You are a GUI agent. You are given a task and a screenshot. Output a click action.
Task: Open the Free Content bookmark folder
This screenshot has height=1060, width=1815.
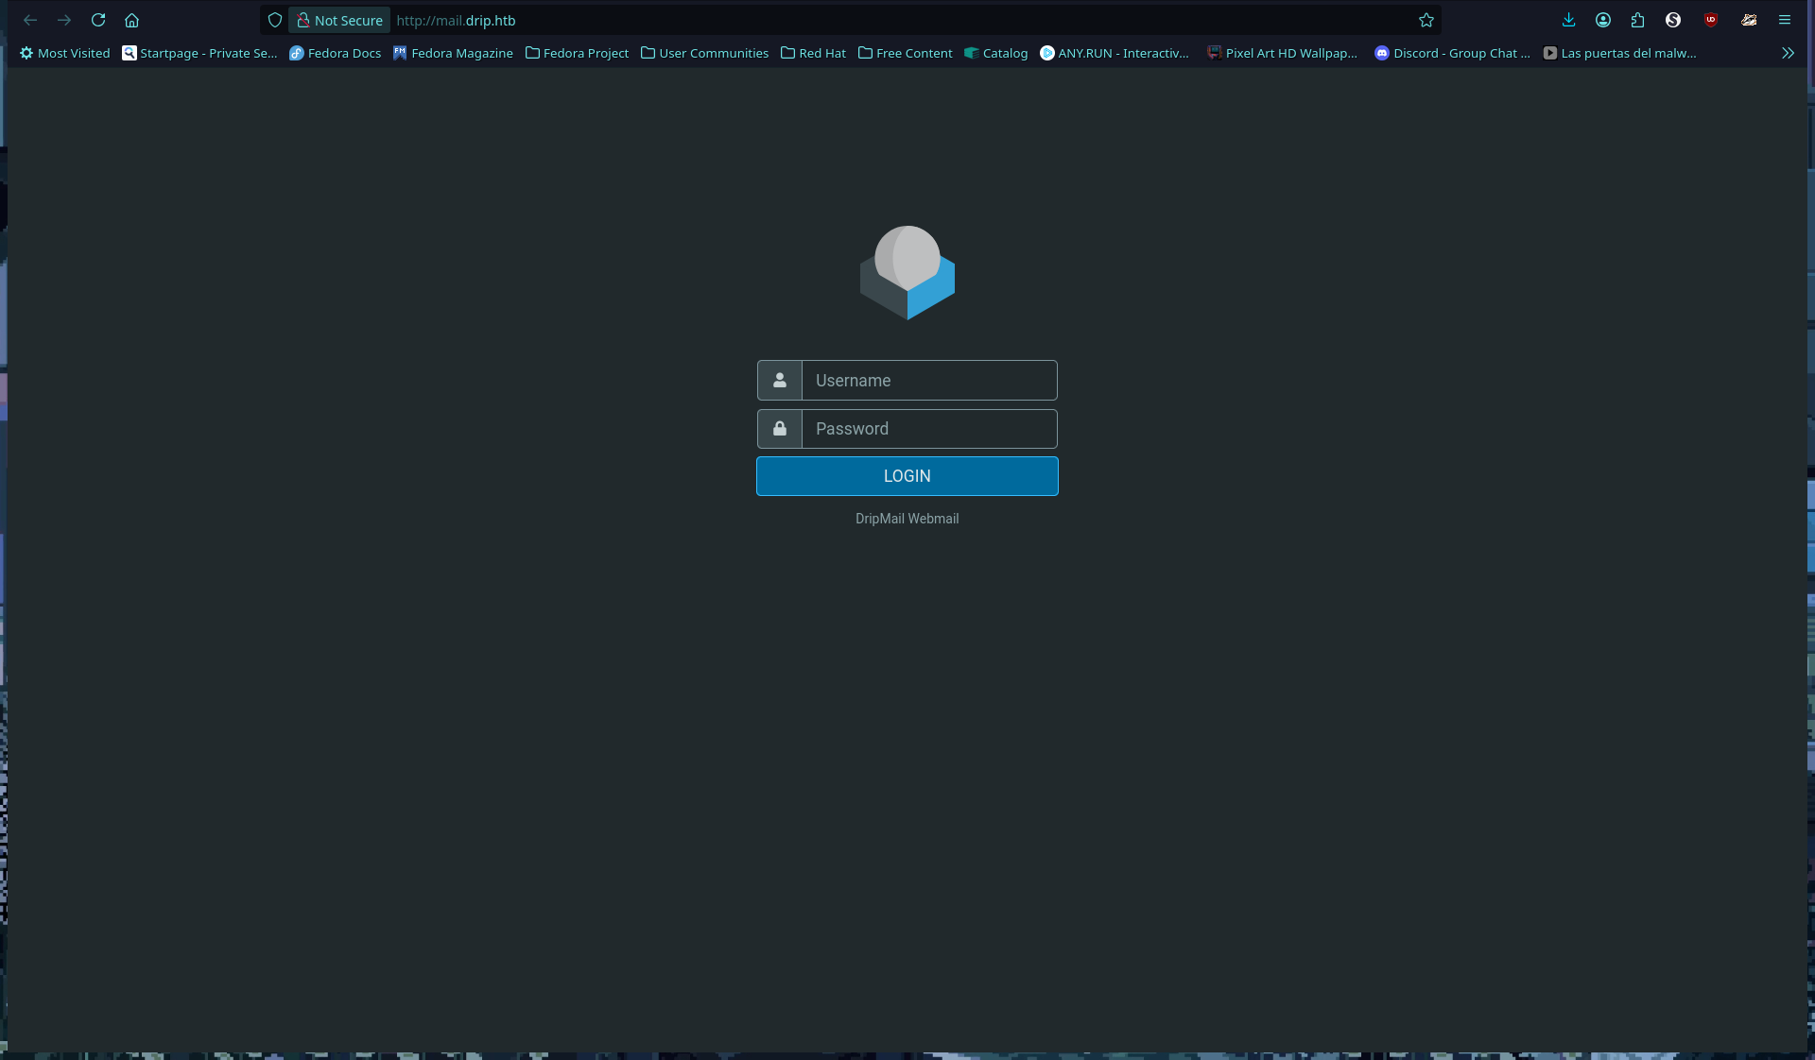[905, 53]
